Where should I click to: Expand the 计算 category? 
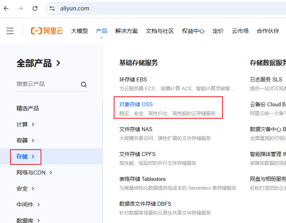click(25, 124)
